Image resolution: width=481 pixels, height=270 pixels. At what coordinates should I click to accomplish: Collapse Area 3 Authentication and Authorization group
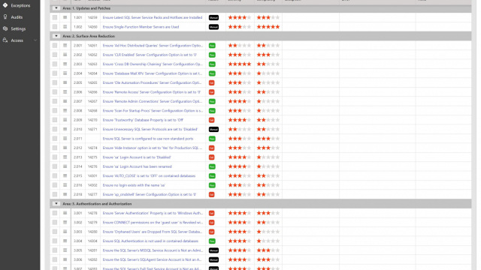coord(56,204)
